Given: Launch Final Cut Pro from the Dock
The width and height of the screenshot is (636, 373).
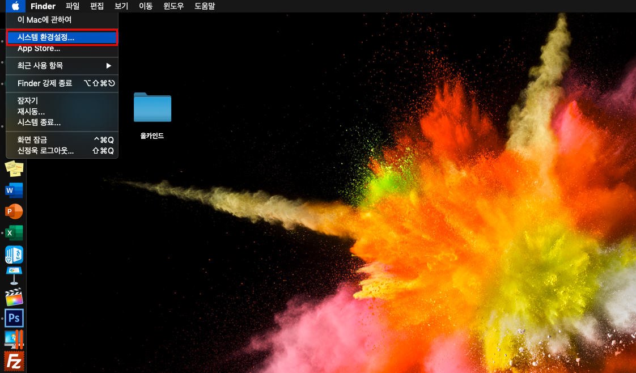Looking at the screenshot, I should pyautogui.click(x=14, y=297).
